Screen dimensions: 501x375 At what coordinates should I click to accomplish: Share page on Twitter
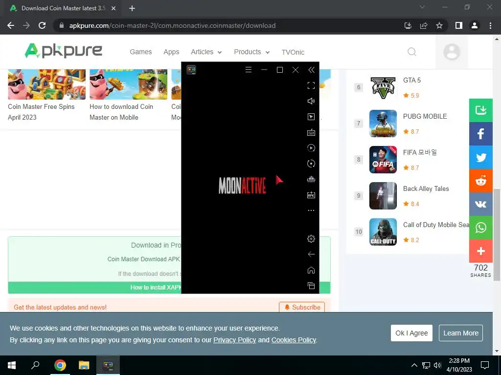pyautogui.click(x=480, y=158)
